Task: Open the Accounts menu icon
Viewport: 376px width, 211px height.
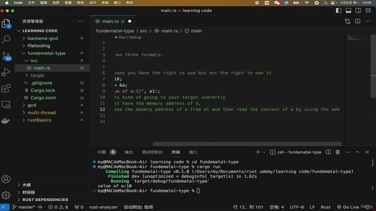Action: point(6,179)
